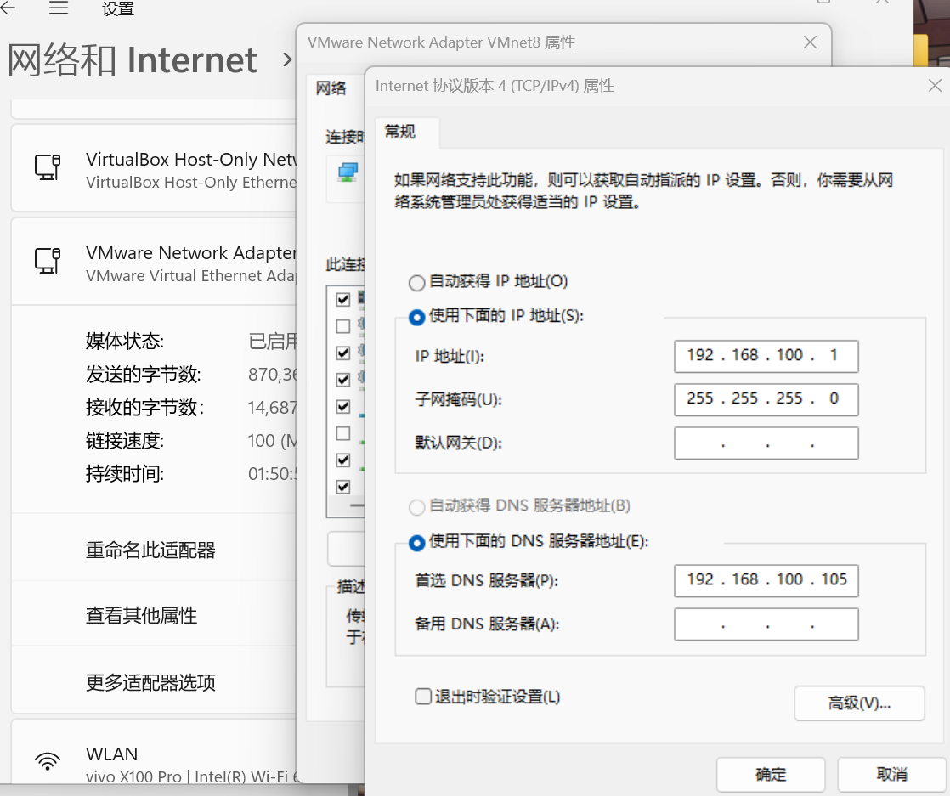The image size is (950, 796).
Task: Click the 常规 tab in IPv4 properties
Action: coord(407,132)
